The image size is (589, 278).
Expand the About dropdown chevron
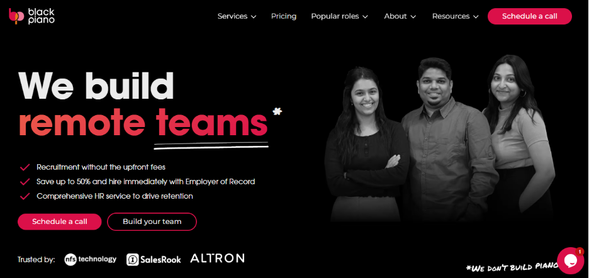tap(413, 17)
